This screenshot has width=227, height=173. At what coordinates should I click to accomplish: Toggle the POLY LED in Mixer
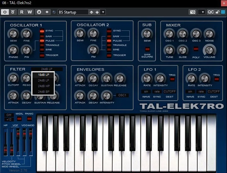coord(196,49)
